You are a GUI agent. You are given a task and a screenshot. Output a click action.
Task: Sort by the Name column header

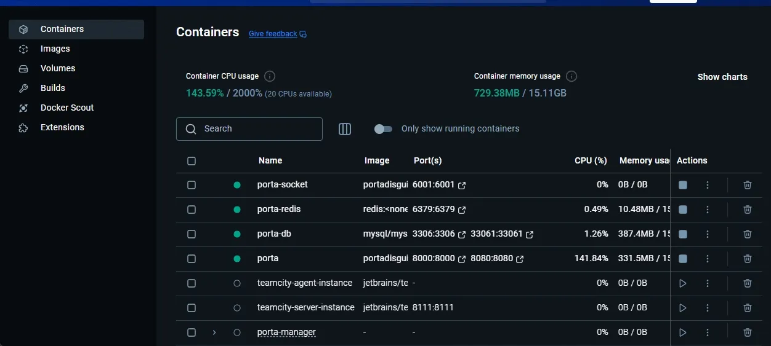270,160
